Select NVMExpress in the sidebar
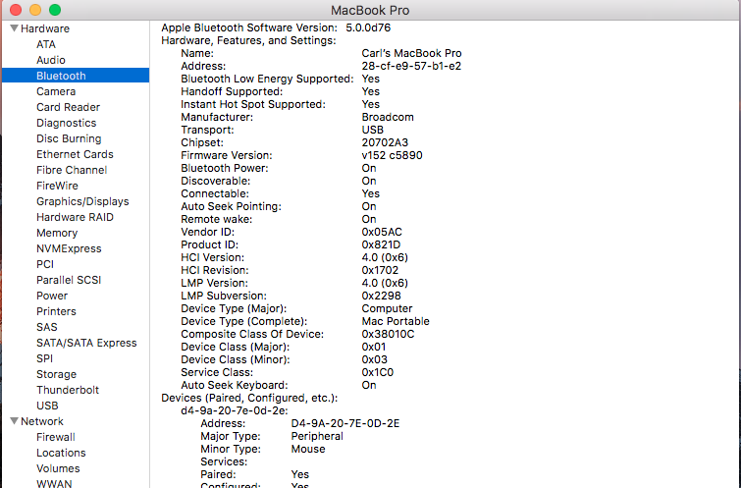Image resolution: width=741 pixels, height=488 pixels. click(69, 248)
